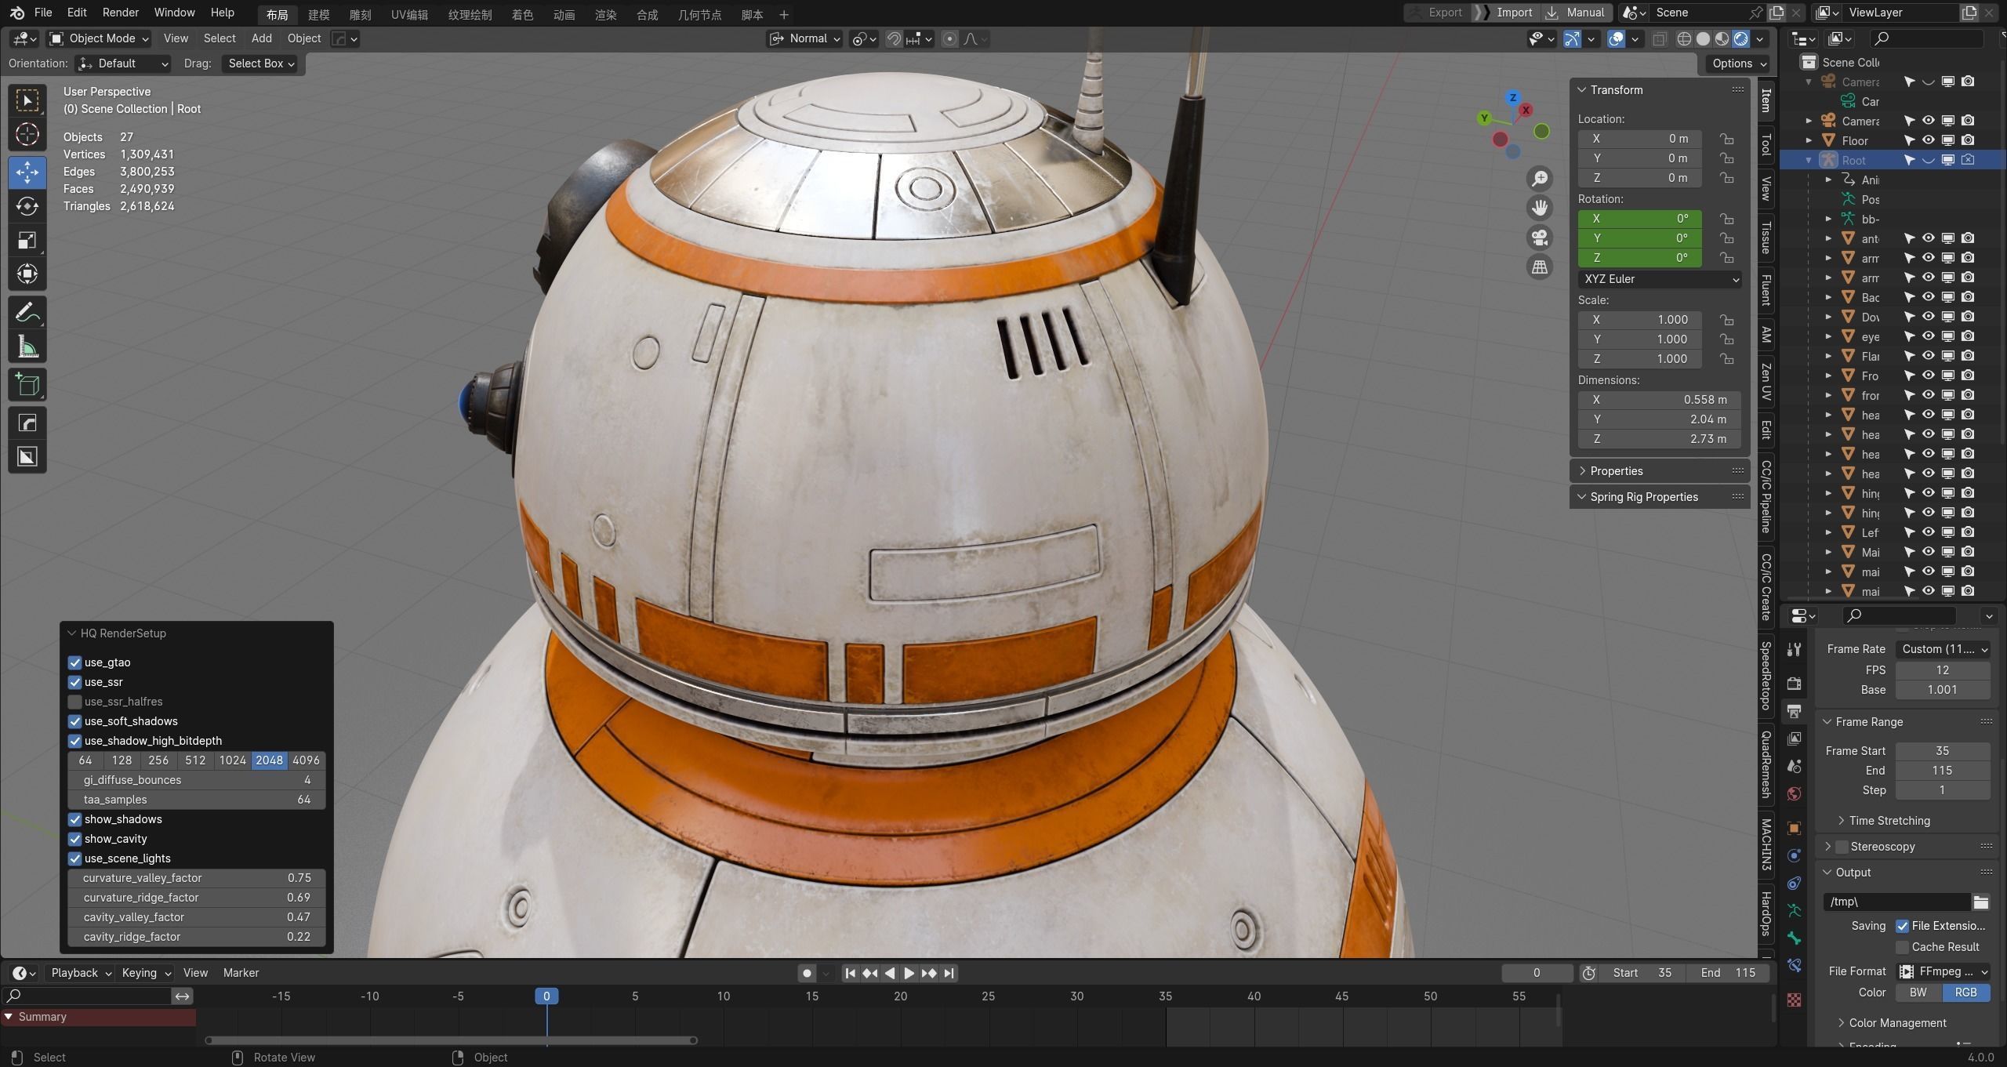Play the animation forward
2007x1067 pixels.
[x=909, y=973]
